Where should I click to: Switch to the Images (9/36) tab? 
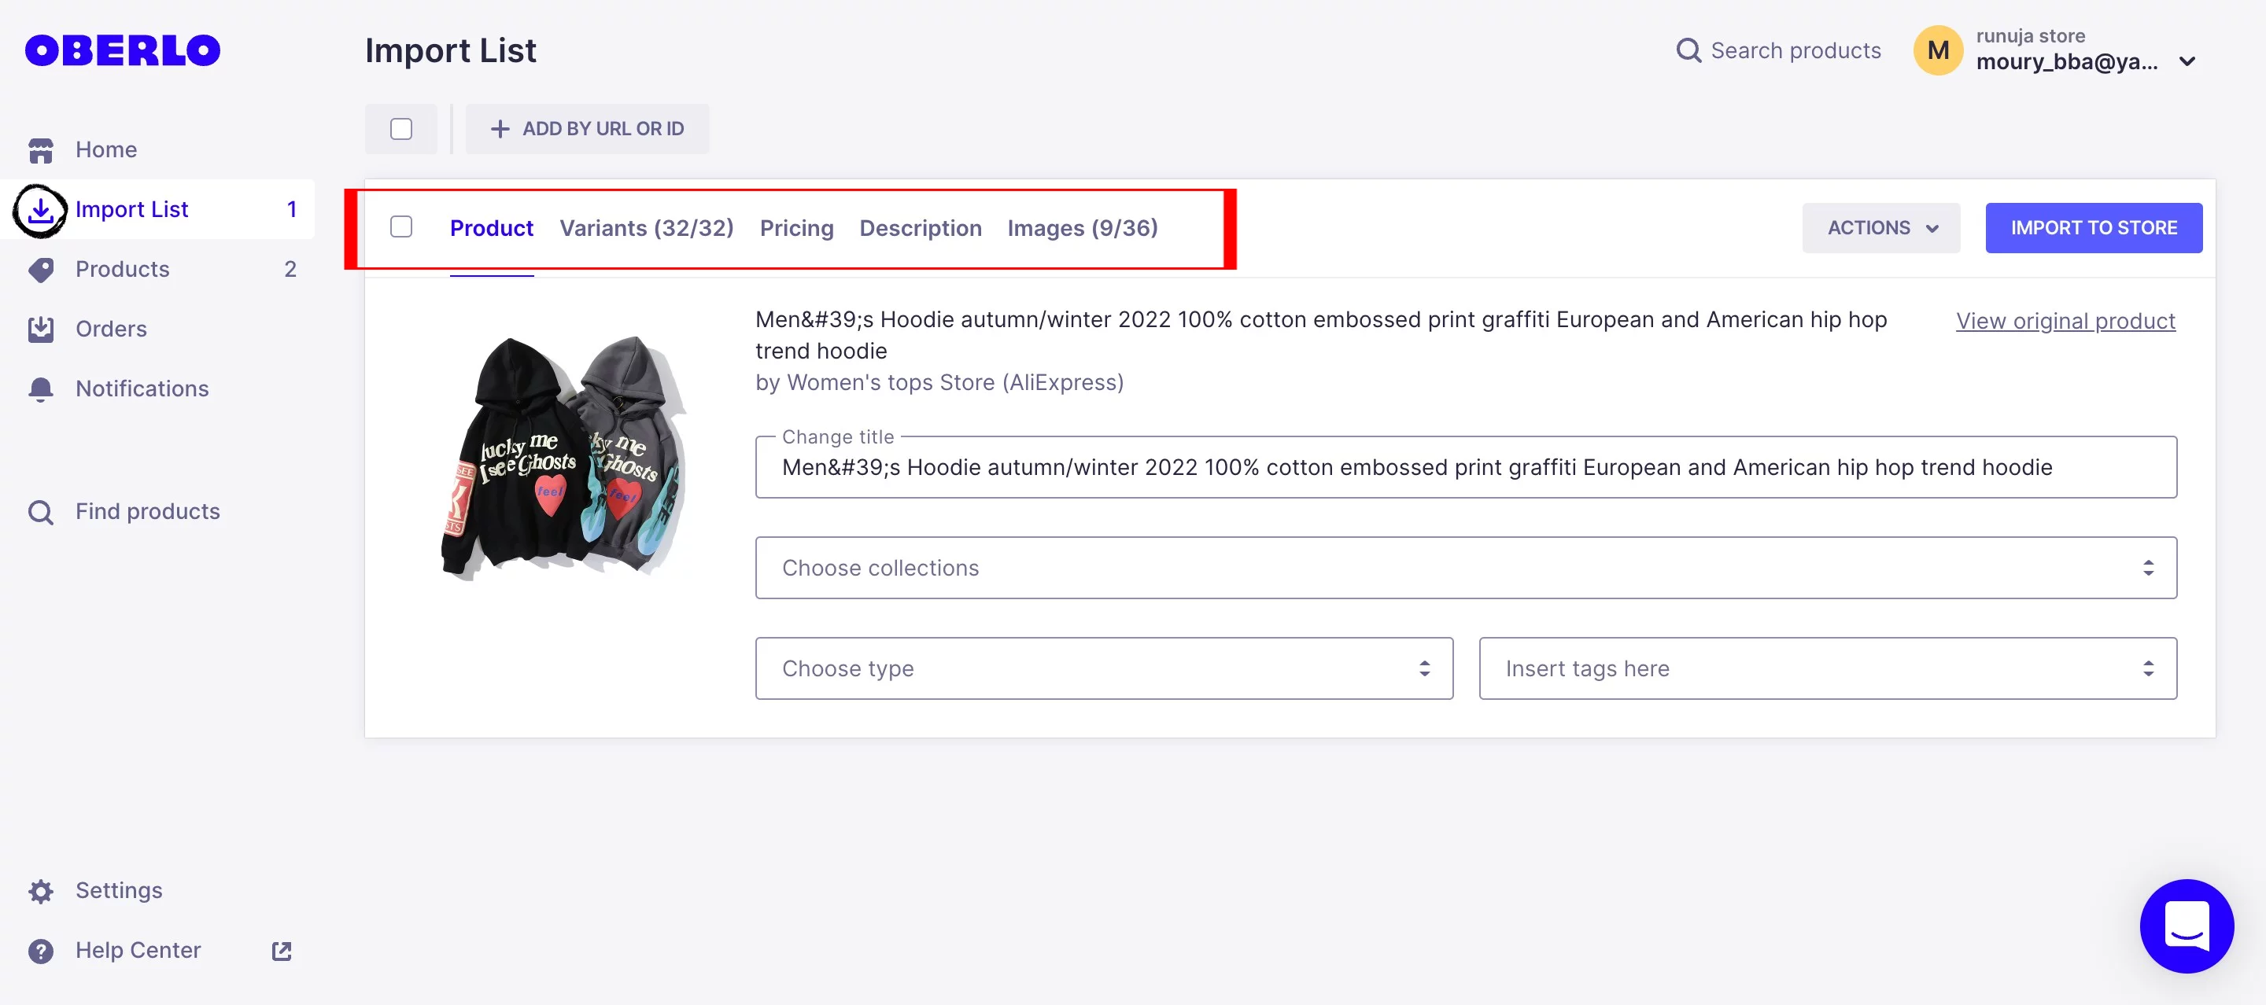pyautogui.click(x=1084, y=226)
